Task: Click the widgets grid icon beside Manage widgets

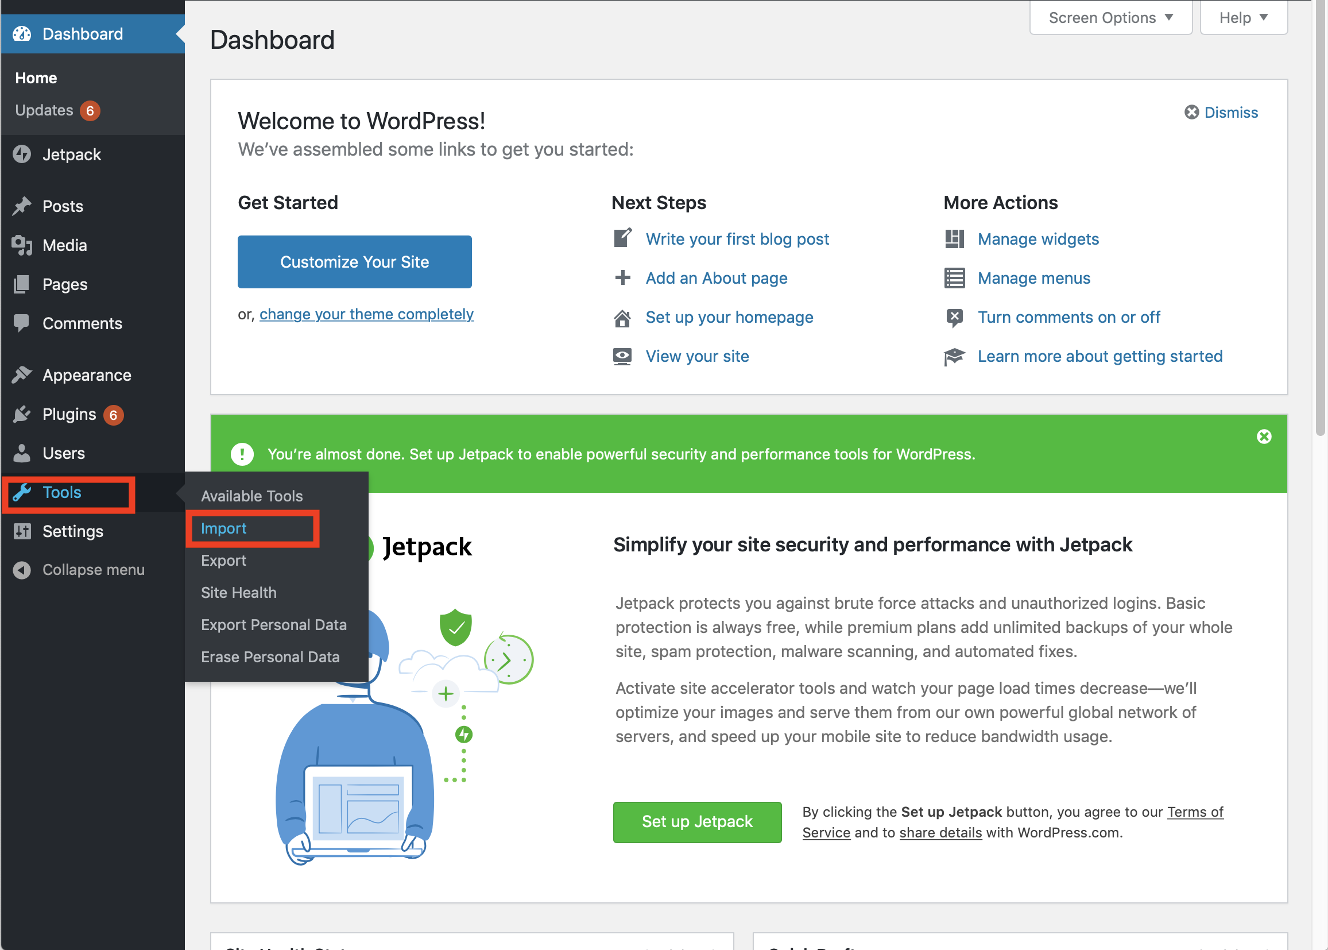Action: 954,239
